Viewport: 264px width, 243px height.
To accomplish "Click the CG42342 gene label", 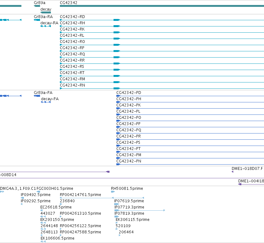I will coord(69,3).
